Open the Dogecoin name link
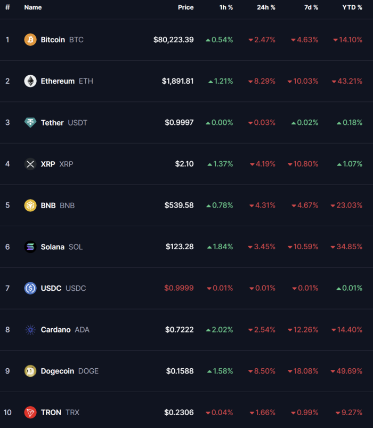Screen dimensions: 373x428 (58, 371)
